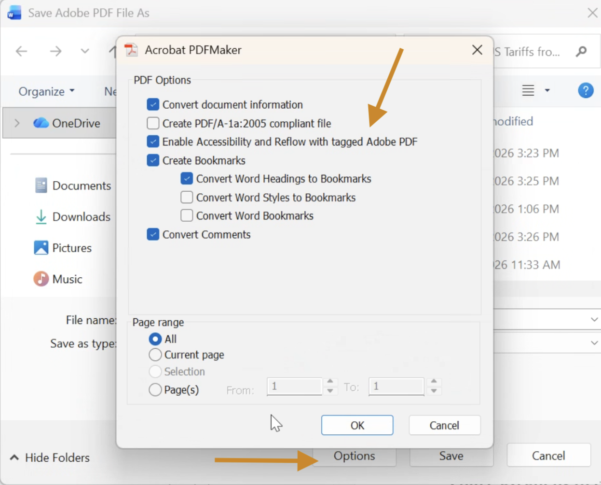Select file row dated 3:23 PM

point(527,153)
